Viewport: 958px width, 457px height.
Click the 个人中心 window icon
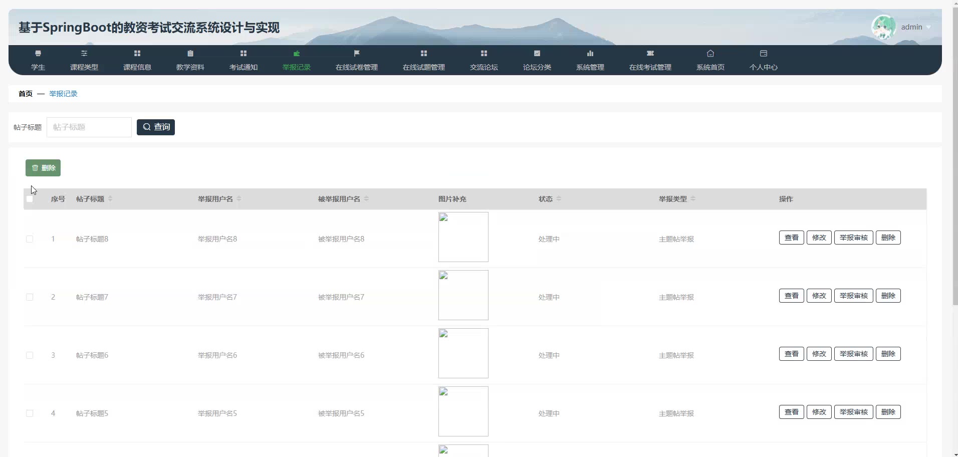pos(764,53)
